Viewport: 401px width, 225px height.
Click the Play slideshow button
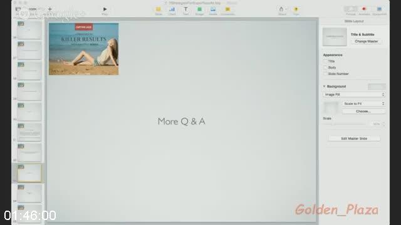coord(105,9)
